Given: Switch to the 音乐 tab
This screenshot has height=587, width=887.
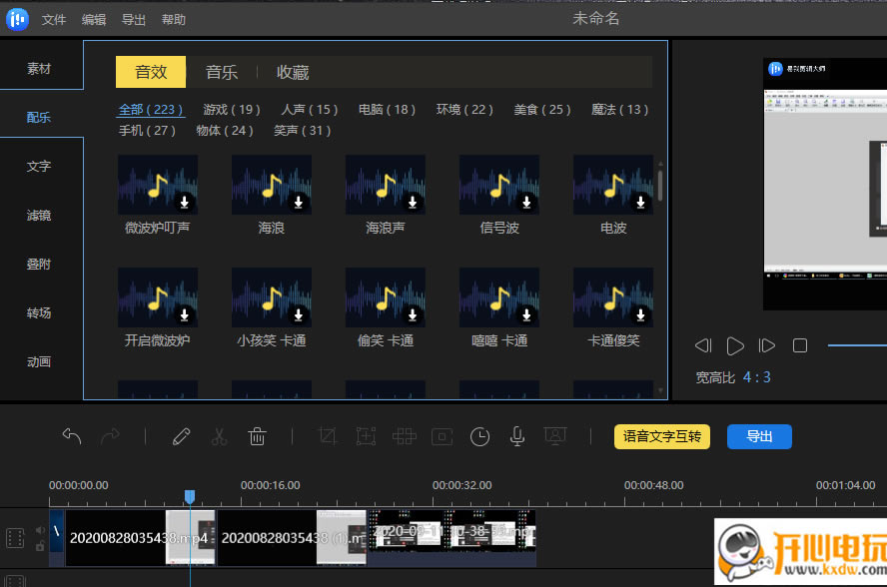Looking at the screenshot, I should pyautogui.click(x=222, y=72).
